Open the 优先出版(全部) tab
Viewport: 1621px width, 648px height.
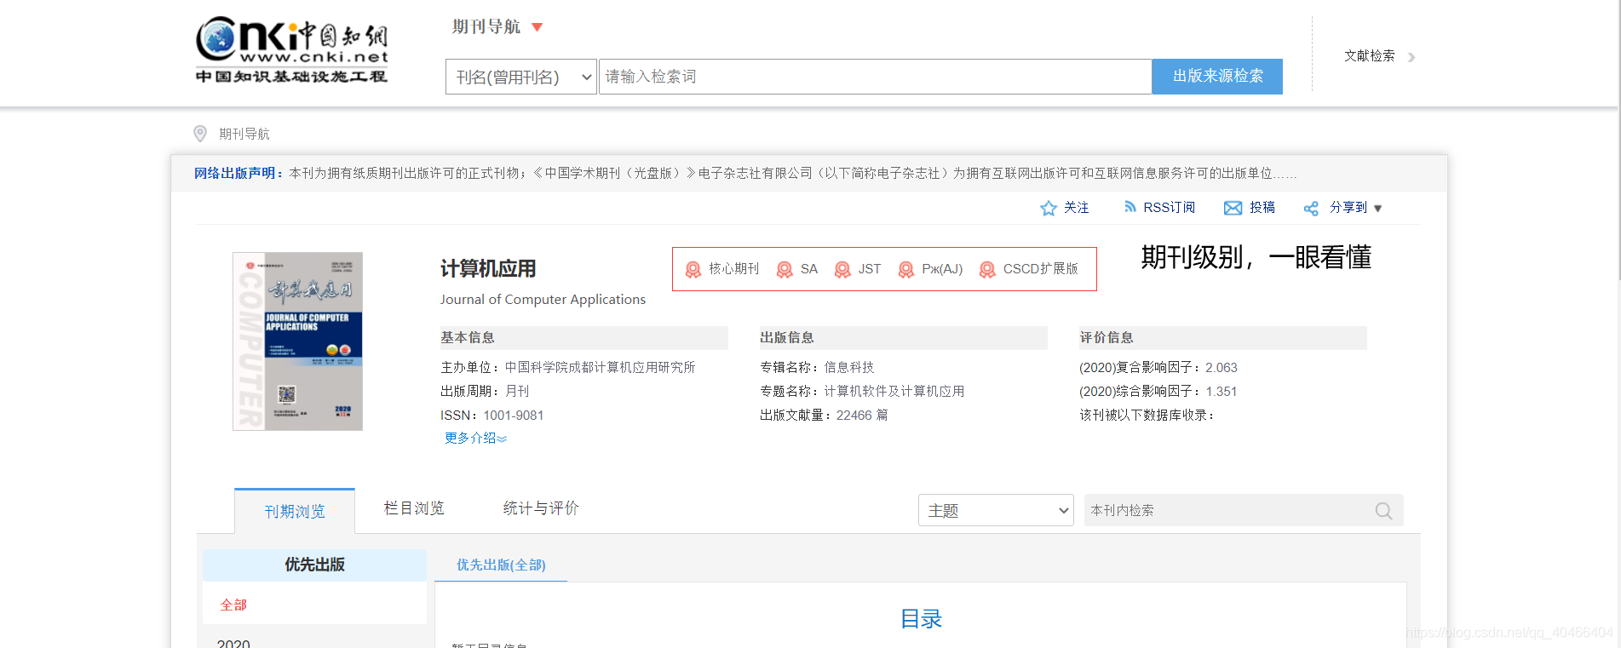point(501,565)
